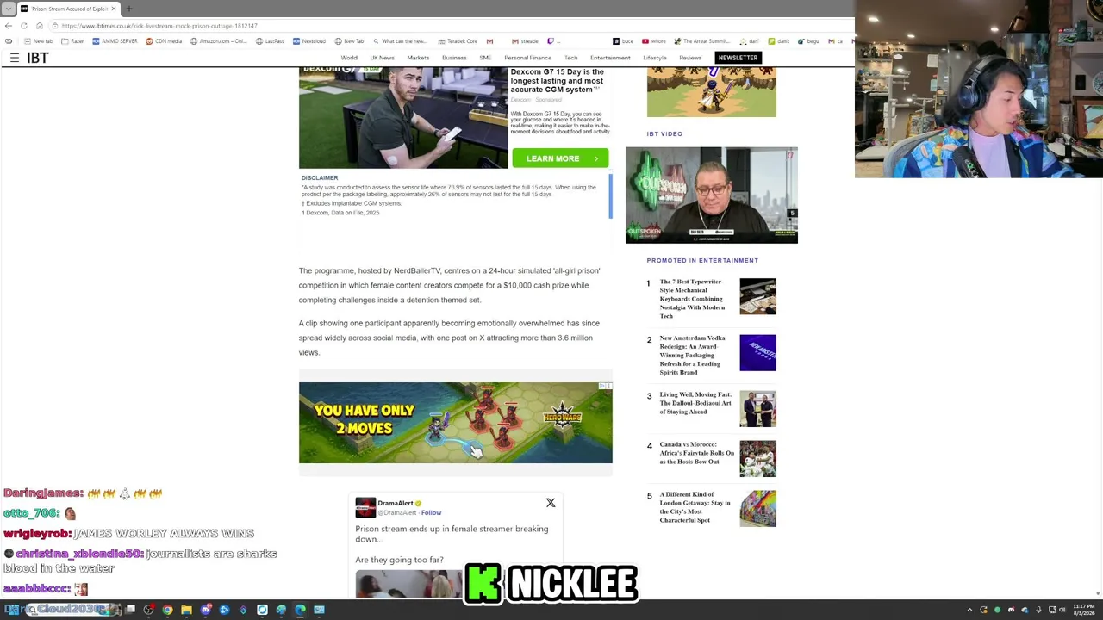
Task: Click the Hero Wars 'You have only 2 moves' ad
Action: (456, 423)
